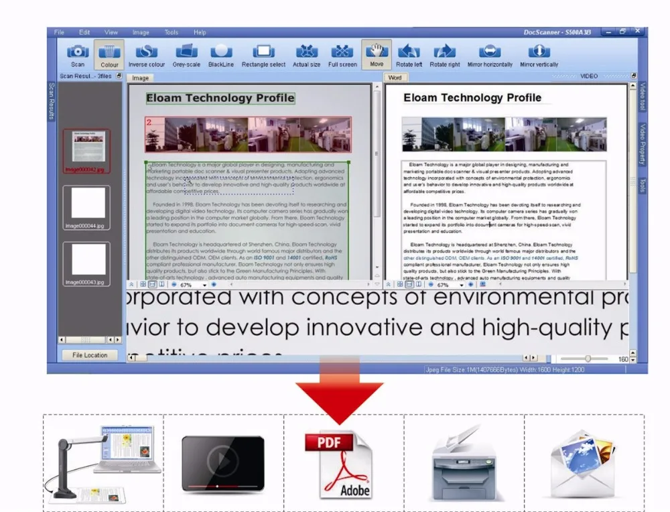Image resolution: width=670 pixels, height=512 pixels.
Task: Open the Image menu
Action: pos(141,32)
